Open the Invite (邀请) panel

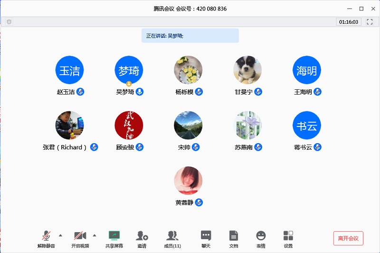(142, 236)
